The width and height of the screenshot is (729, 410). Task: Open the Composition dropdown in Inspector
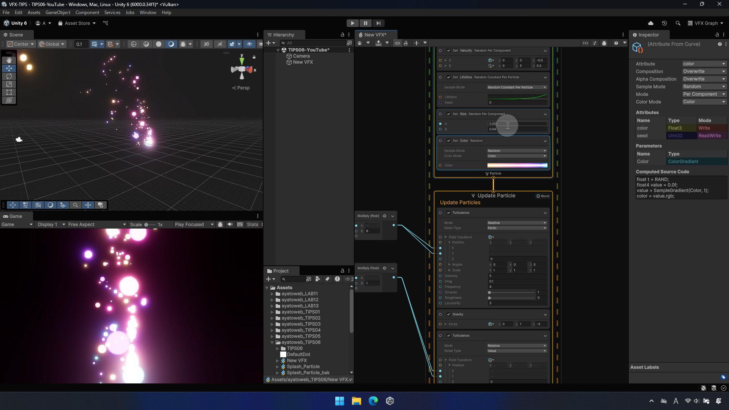click(704, 71)
